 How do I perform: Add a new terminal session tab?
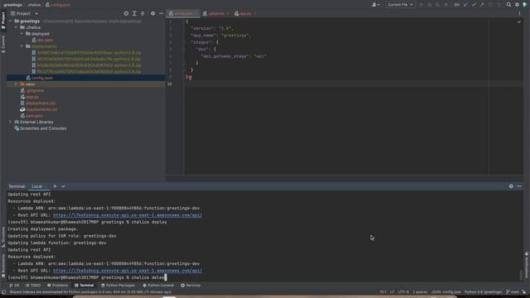pos(55,186)
